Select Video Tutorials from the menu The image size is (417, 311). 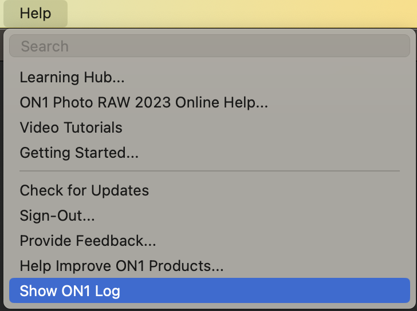point(71,127)
